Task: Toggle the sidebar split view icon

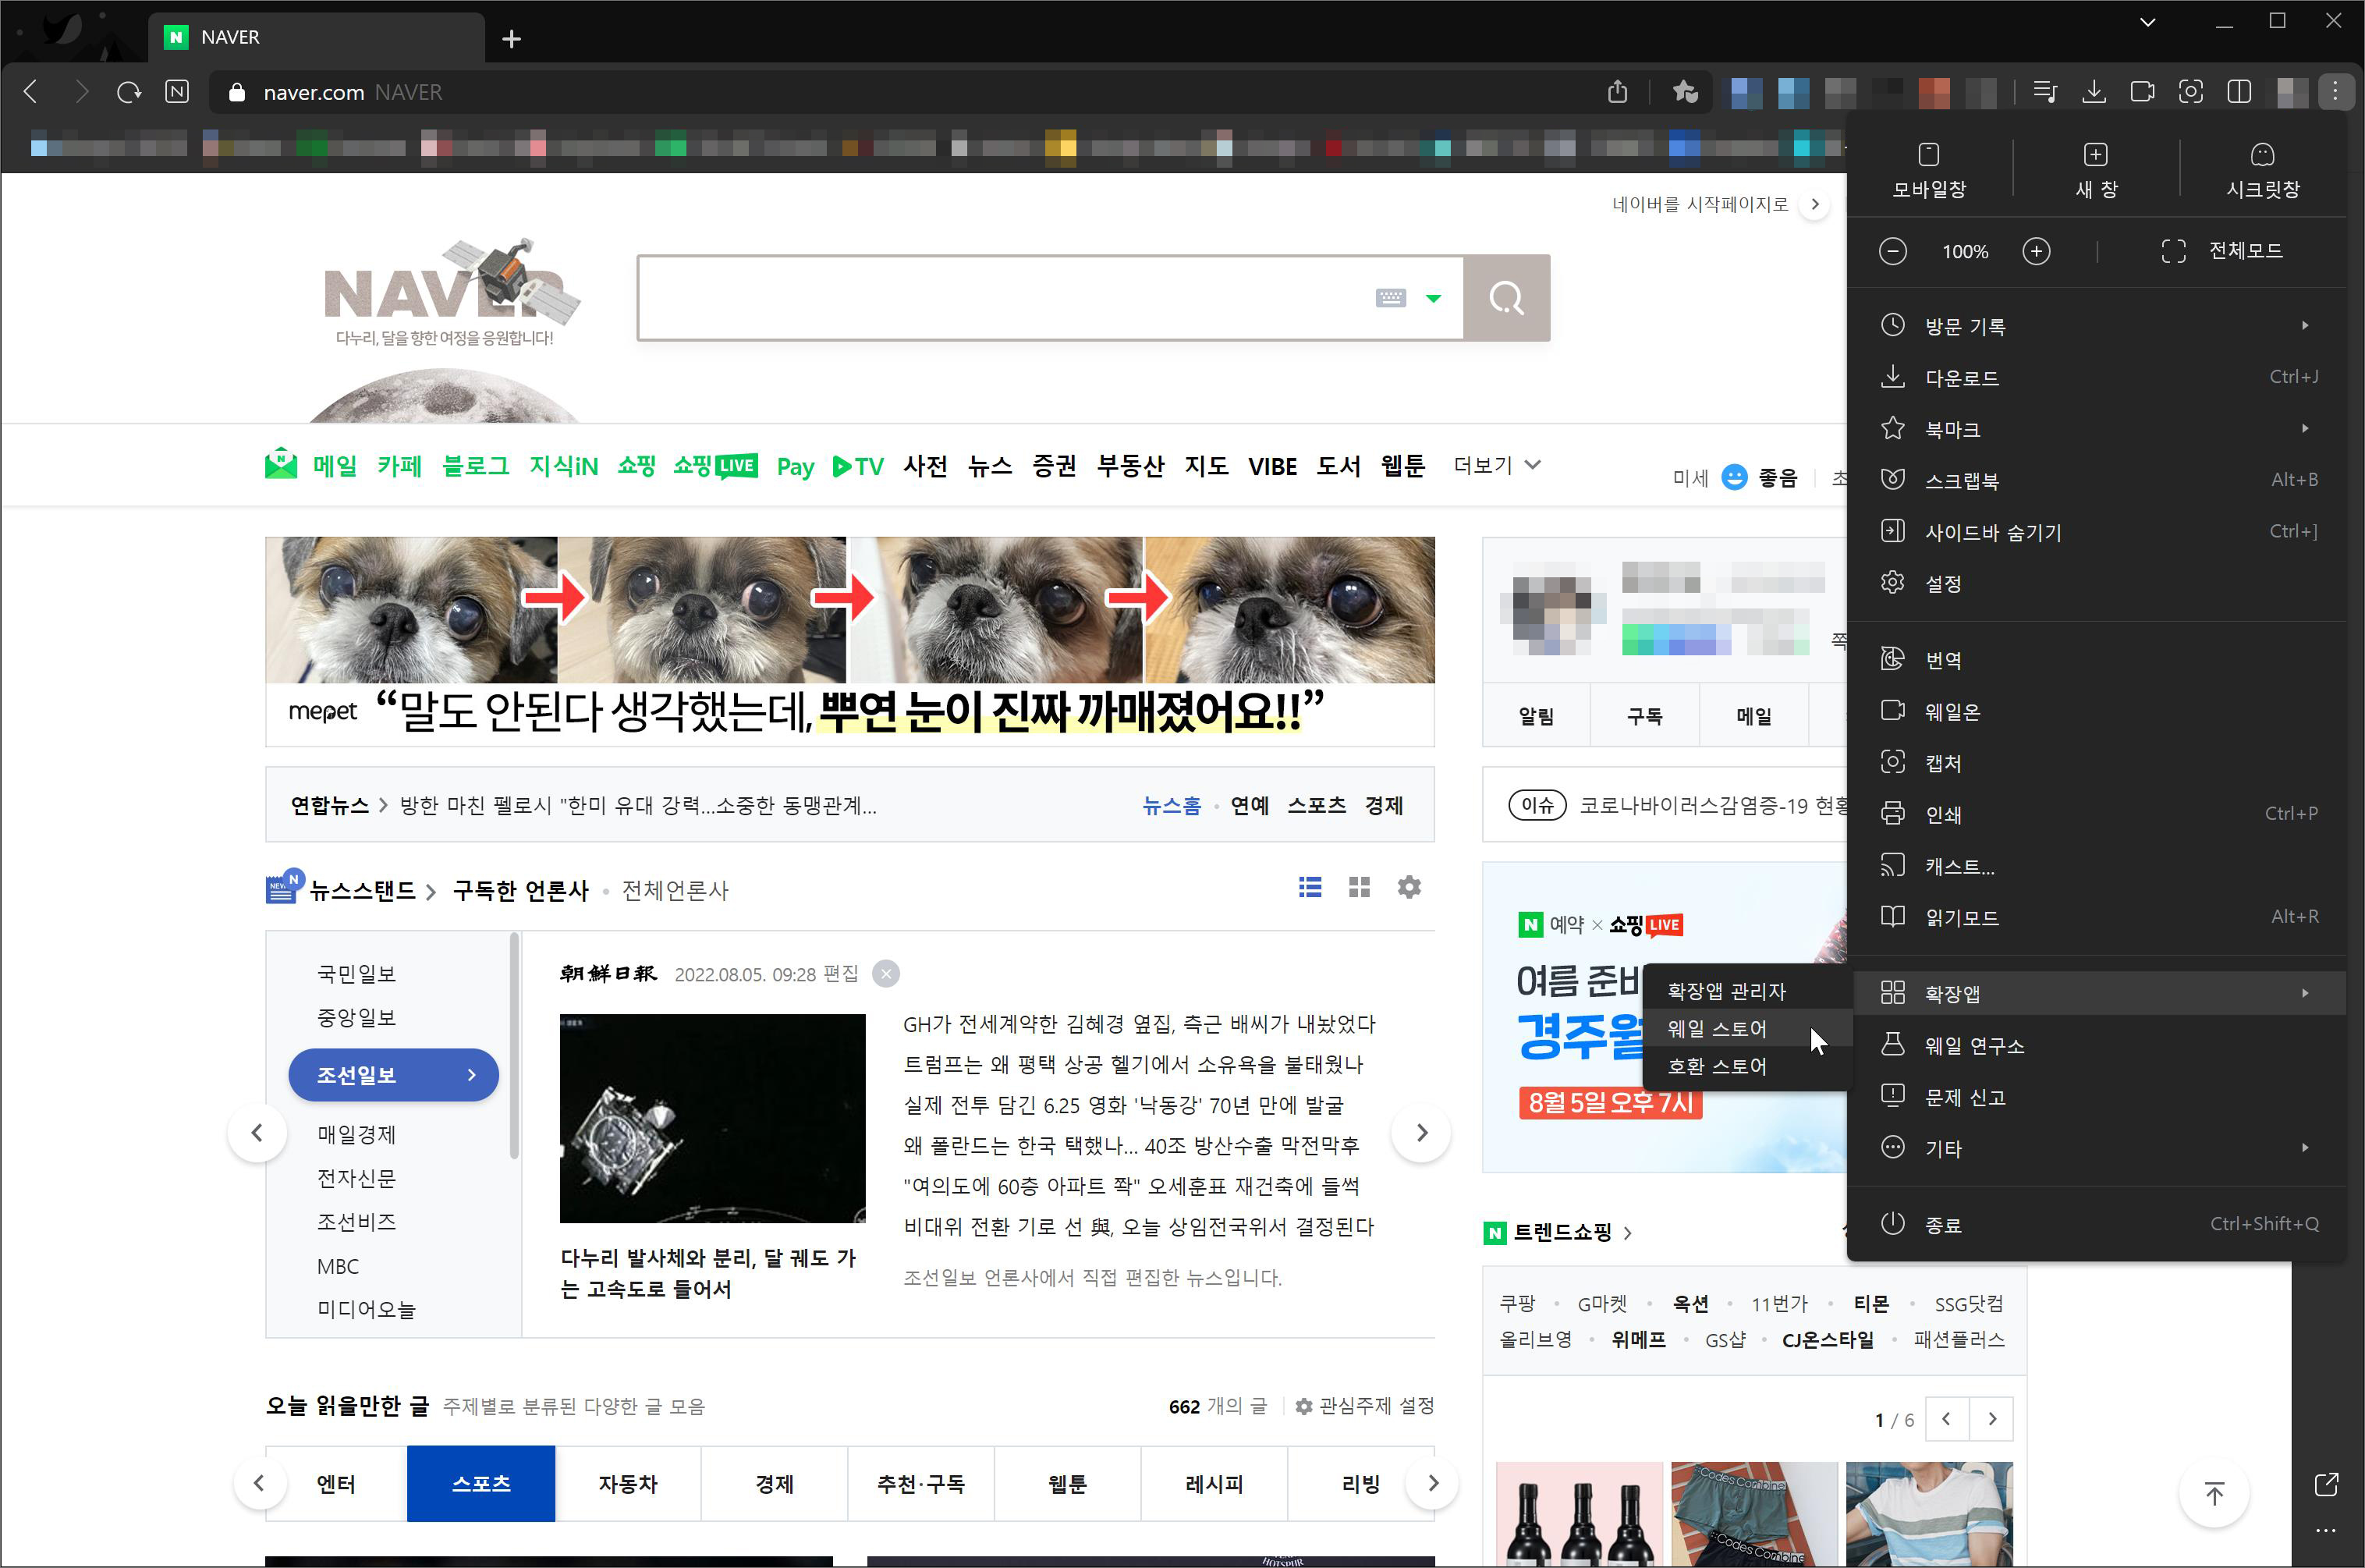Action: pyautogui.click(x=2239, y=92)
